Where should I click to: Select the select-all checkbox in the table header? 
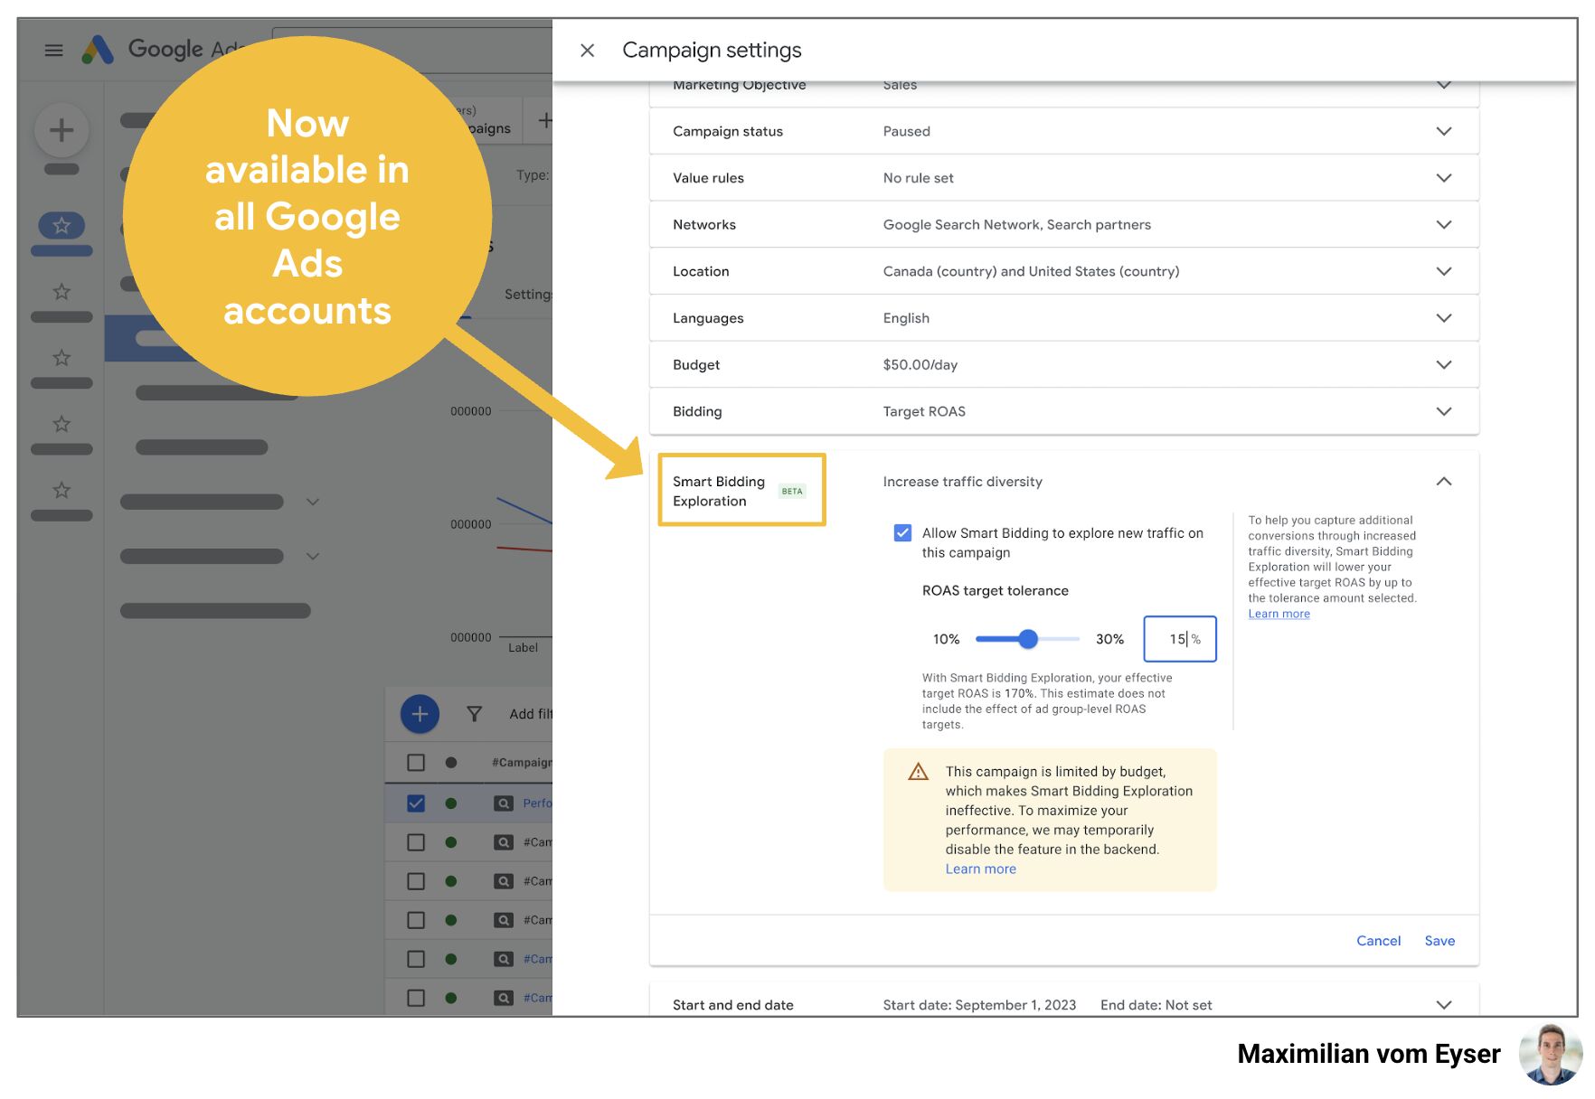tap(415, 762)
